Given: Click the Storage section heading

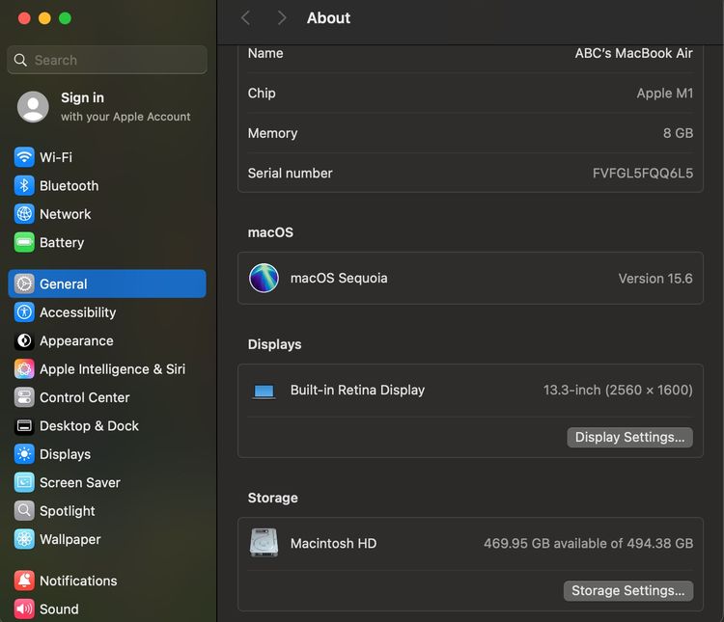Looking at the screenshot, I should click(273, 498).
